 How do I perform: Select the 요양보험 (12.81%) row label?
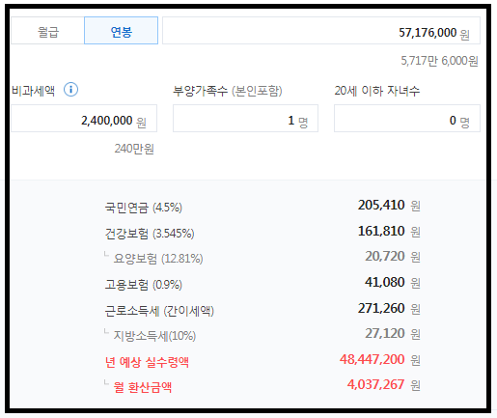pos(158,259)
